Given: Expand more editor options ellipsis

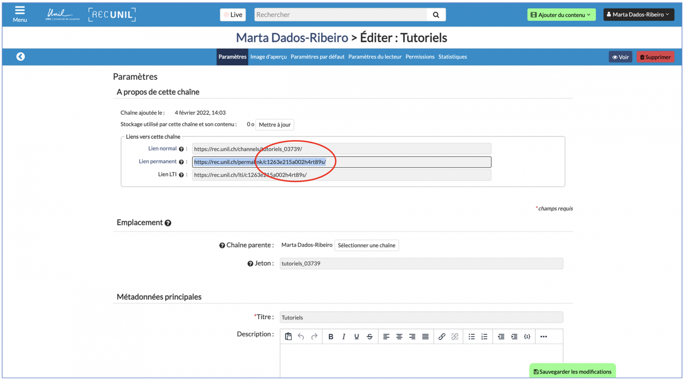Looking at the screenshot, I should [x=544, y=337].
